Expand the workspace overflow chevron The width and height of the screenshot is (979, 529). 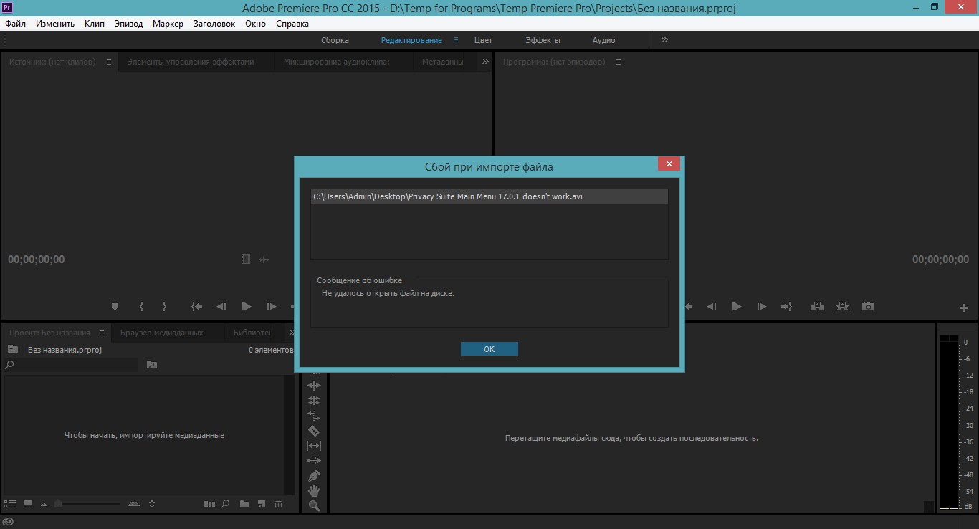pyautogui.click(x=664, y=40)
